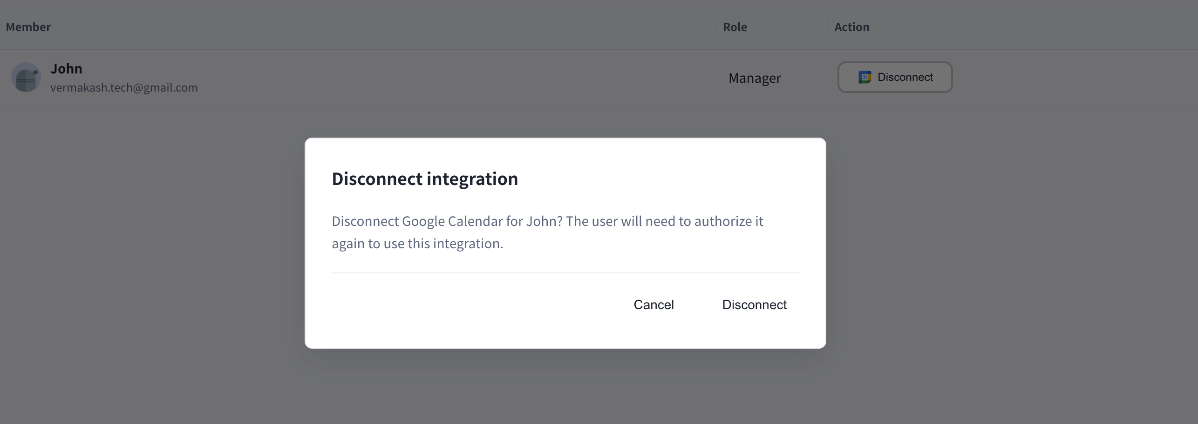Click the "Disconnect integration" dialog title
This screenshot has width=1198, height=424.
[x=424, y=179]
